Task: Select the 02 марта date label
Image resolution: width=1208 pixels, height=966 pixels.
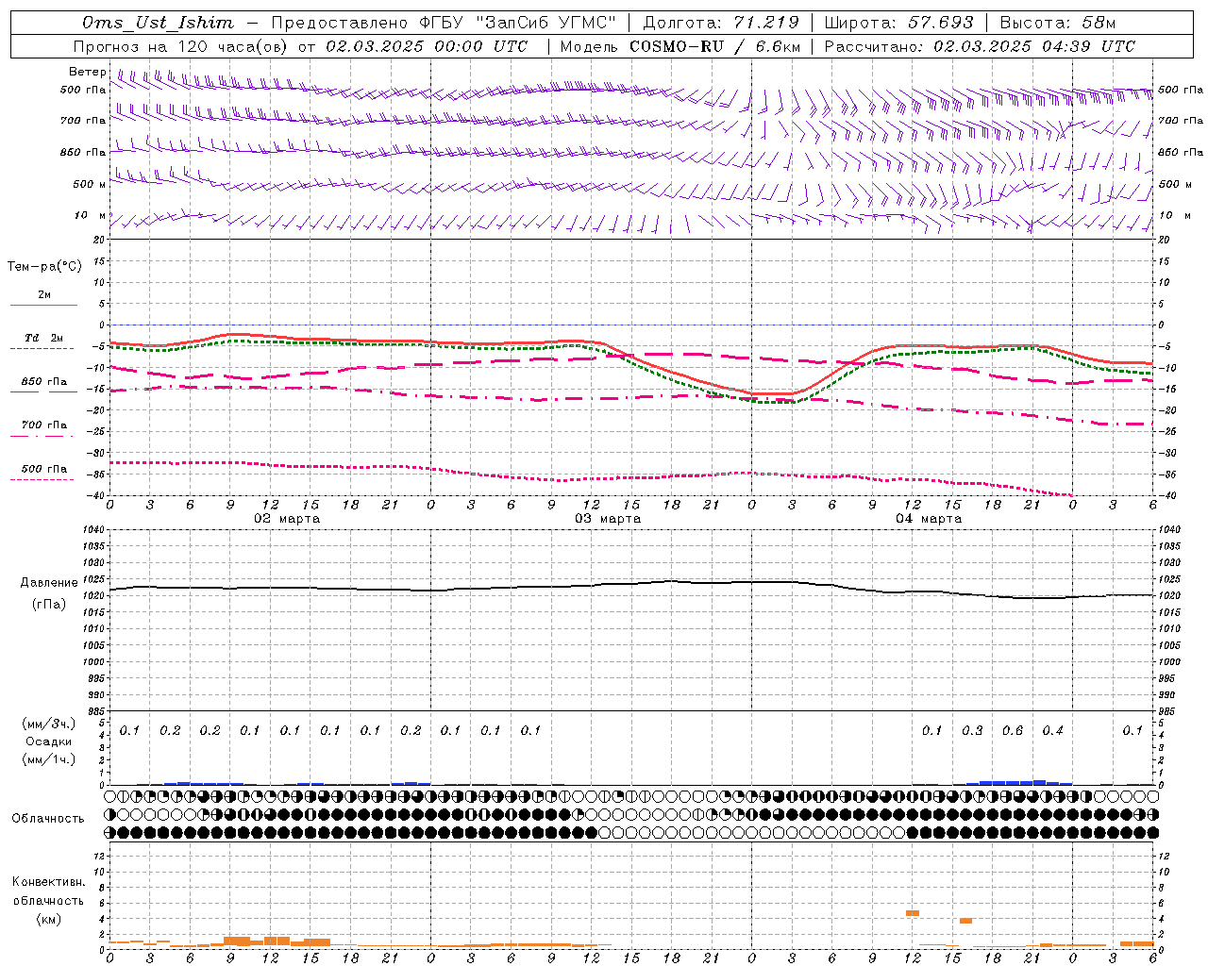Action: (x=288, y=519)
